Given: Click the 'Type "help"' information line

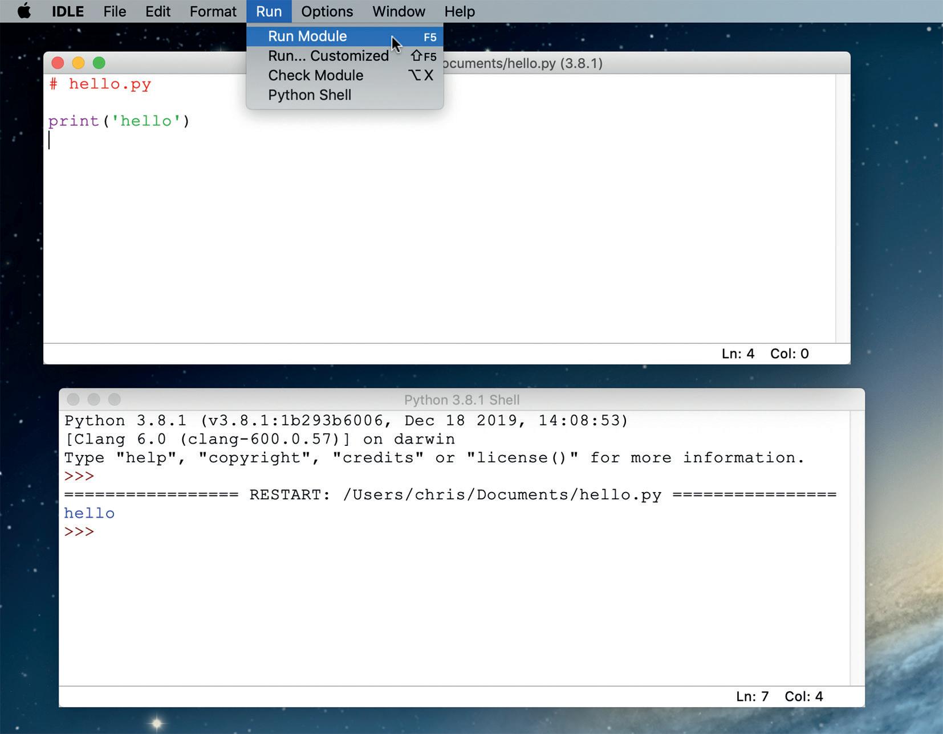Looking at the screenshot, I should pos(434,458).
